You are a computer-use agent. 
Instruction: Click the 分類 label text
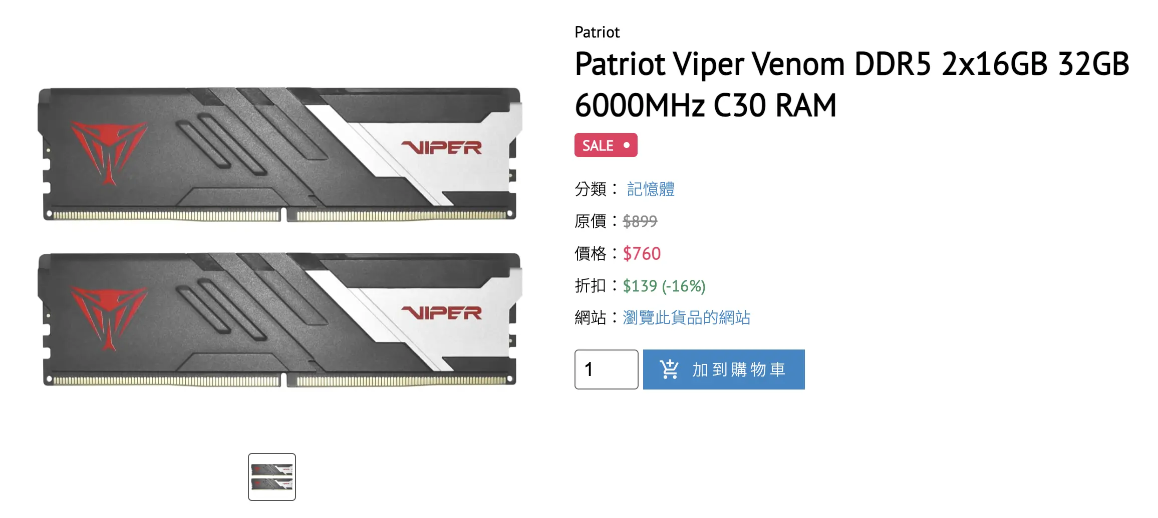591,189
